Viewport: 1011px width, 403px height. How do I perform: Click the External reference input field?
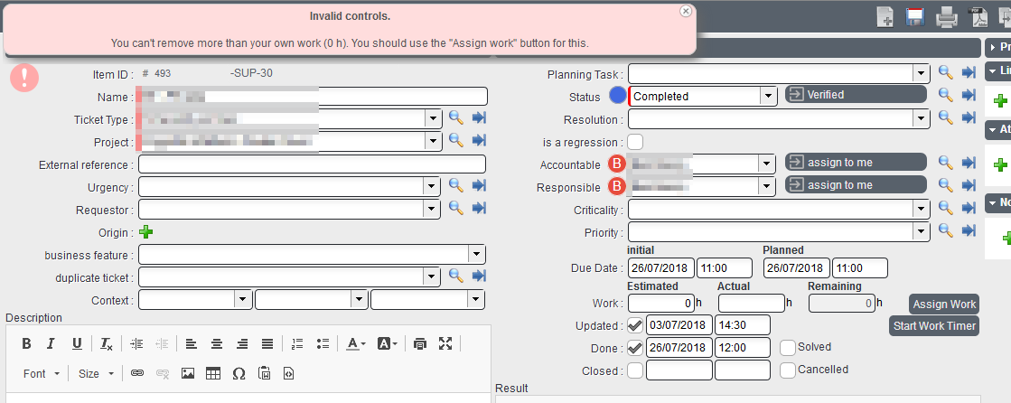click(x=312, y=164)
